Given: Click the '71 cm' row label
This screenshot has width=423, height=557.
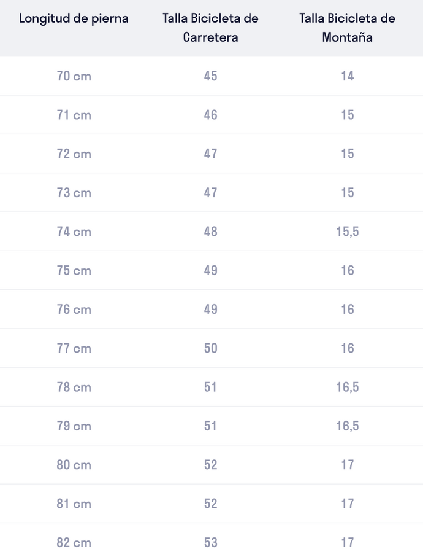Looking at the screenshot, I should pos(74,115).
